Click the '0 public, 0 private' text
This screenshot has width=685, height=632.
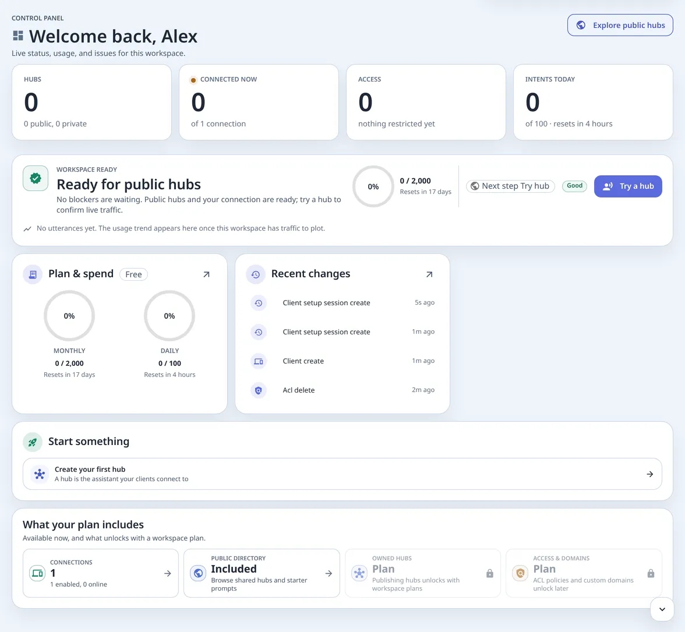[x=55, y=124]
